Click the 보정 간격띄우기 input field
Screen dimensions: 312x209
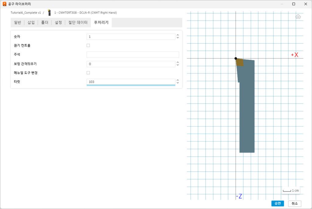(x=131, y=64)
